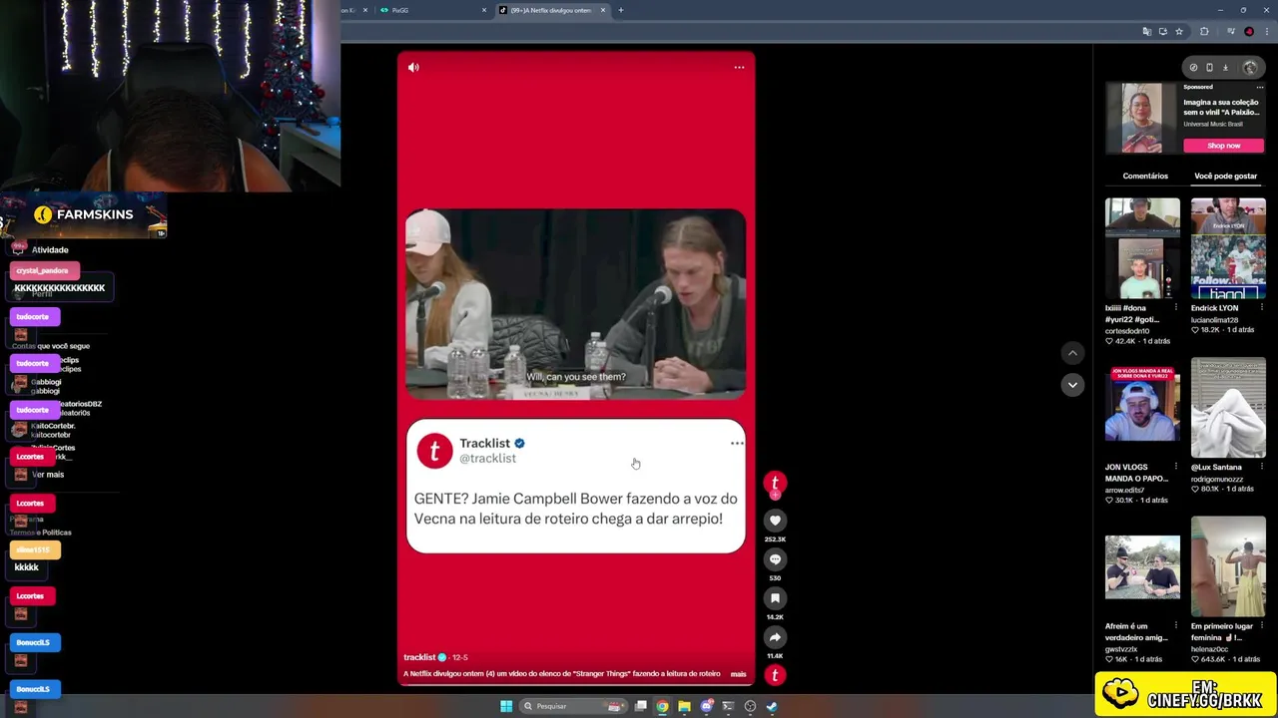Click the phone app icon in TikTok pill
This screenshot has height=718, width=1278.
coord(1209,68)
